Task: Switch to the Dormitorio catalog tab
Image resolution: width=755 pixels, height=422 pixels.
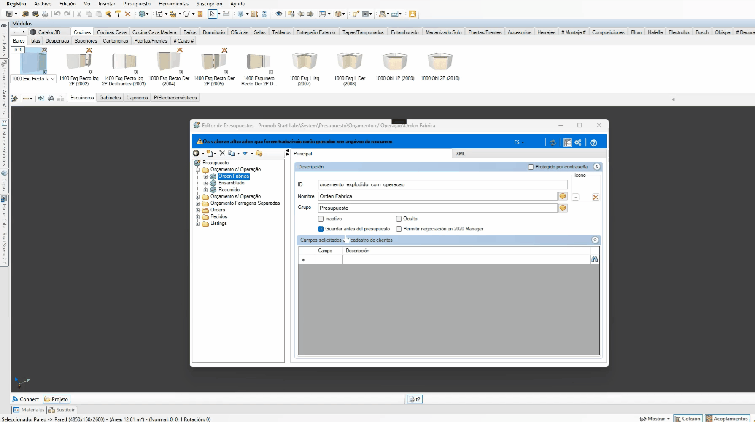Action: pos(214,32)
